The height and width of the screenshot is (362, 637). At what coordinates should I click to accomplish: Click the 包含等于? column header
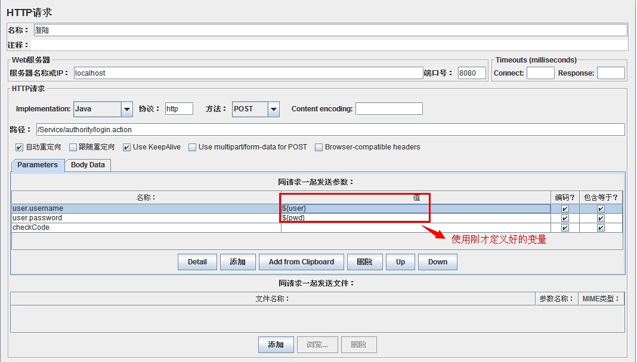pyautogui.click(x=601, y=198)
